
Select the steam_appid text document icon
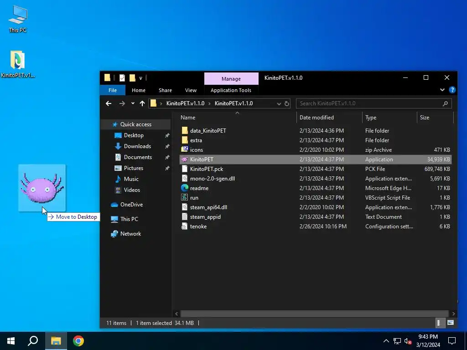pos(185,216)
